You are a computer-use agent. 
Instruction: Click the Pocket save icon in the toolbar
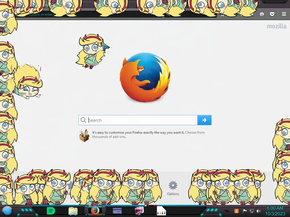(x=272, y=14)
